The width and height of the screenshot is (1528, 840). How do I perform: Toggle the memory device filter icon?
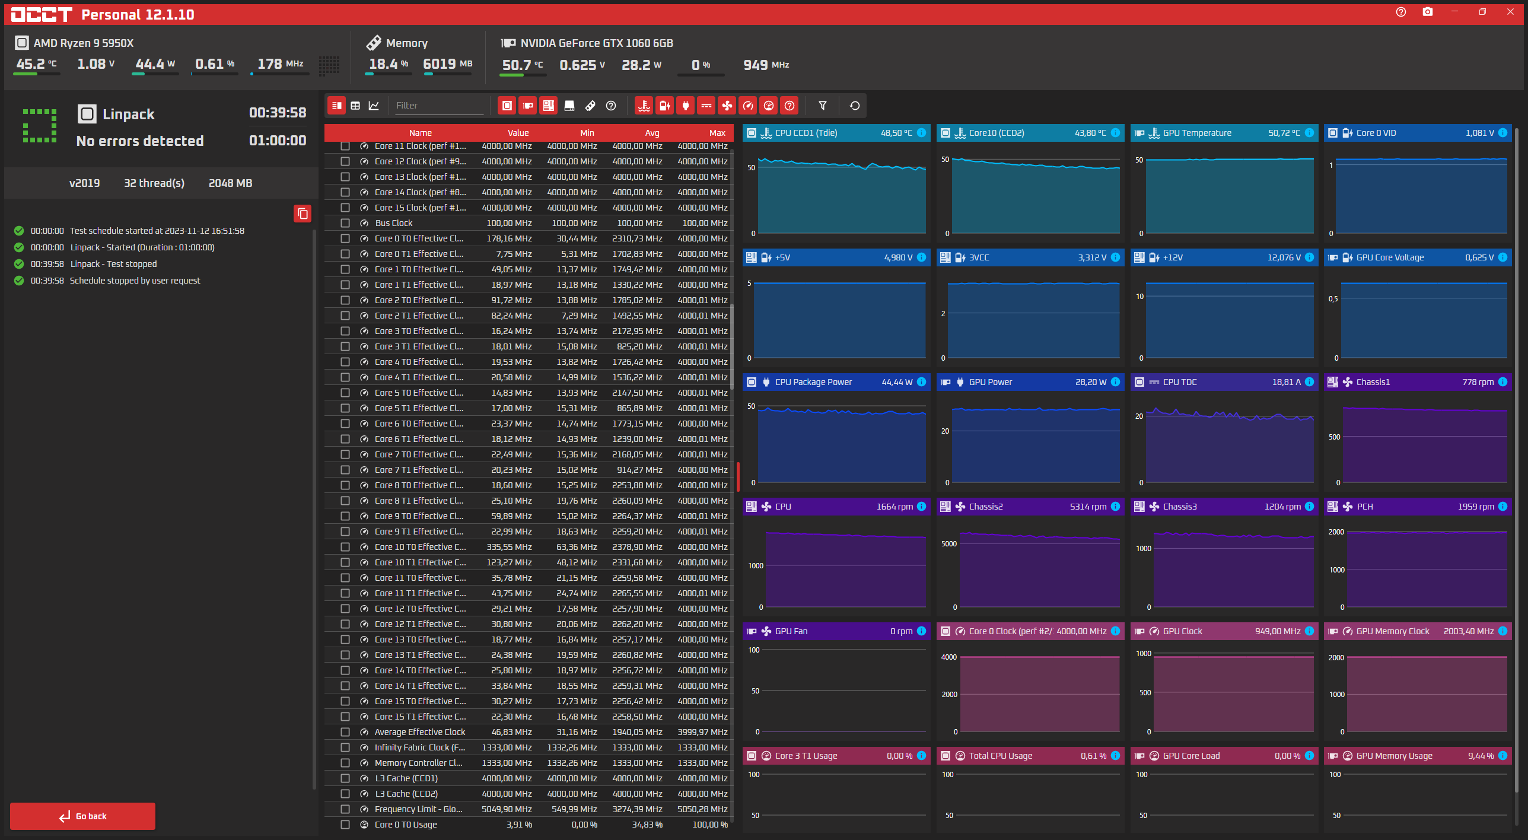(x=590, y=106)
